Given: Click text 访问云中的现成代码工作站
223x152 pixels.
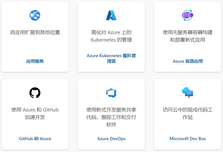Looking at the screenshot, I should click(x=187, y=113).
